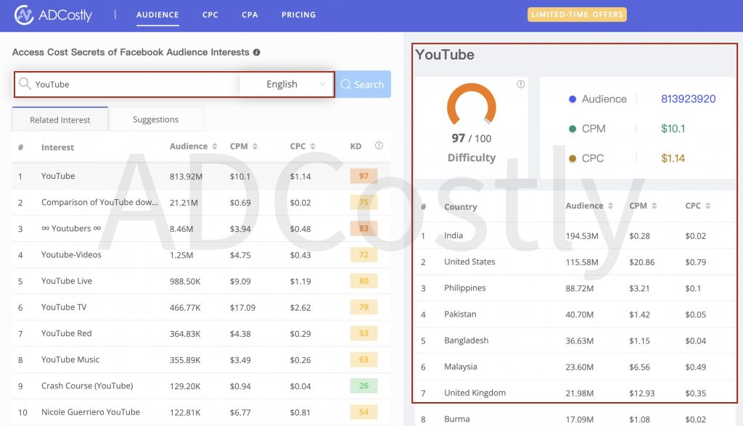The height and width of the screenshot is (426, 743).
Task: Open the English language dropdown
Action: pos(287,84)
